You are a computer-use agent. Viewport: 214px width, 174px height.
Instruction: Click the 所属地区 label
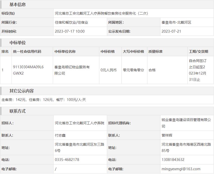(x=116, y=22)
